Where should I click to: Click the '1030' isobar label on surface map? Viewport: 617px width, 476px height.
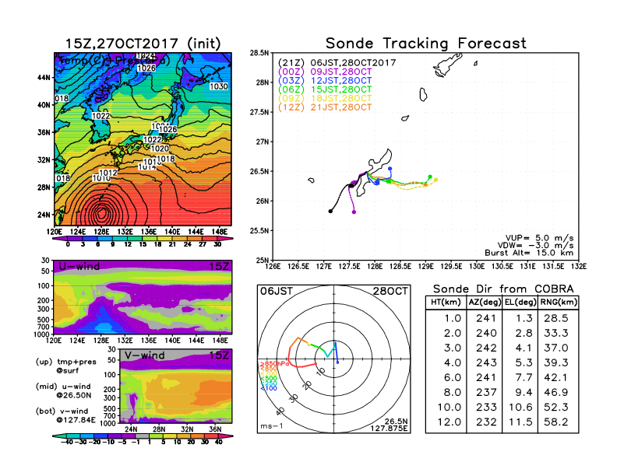218,86
